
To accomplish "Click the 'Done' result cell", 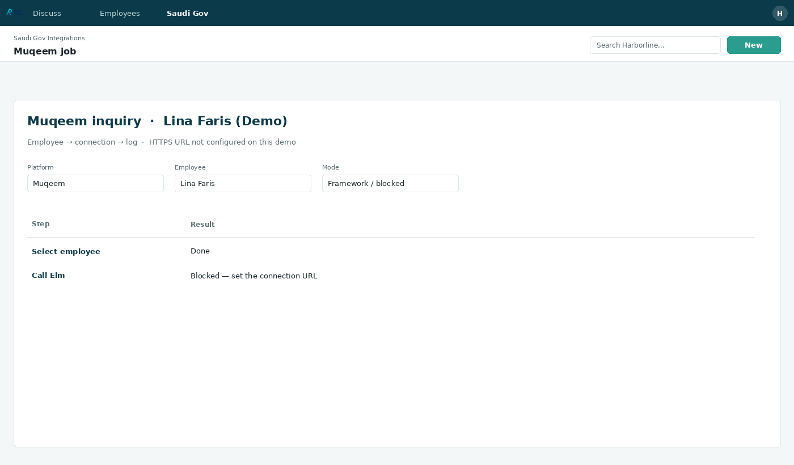I will [200, 251].
